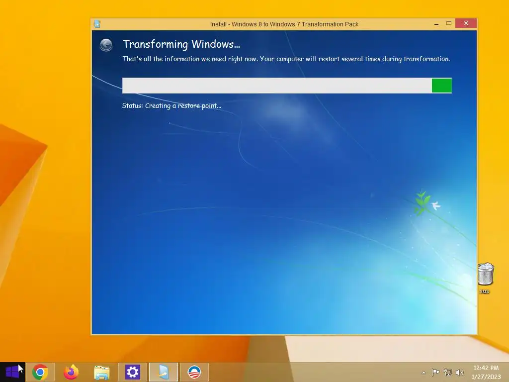Close the Transformation Pack installer window
509x382 pixels.
(466, 23)
